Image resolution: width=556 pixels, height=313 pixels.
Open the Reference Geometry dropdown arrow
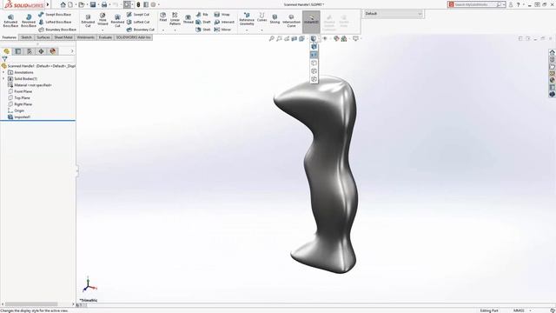[247, 30]
